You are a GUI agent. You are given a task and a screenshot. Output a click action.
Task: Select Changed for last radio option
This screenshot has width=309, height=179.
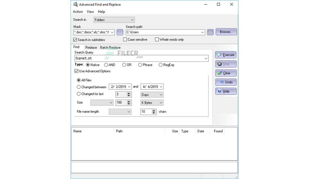[79, 94]
